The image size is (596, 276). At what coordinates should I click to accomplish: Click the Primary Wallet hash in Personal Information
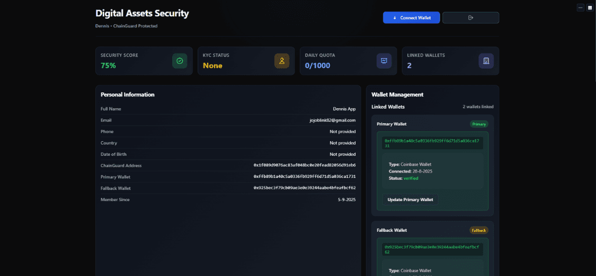[x=305, y=177]
